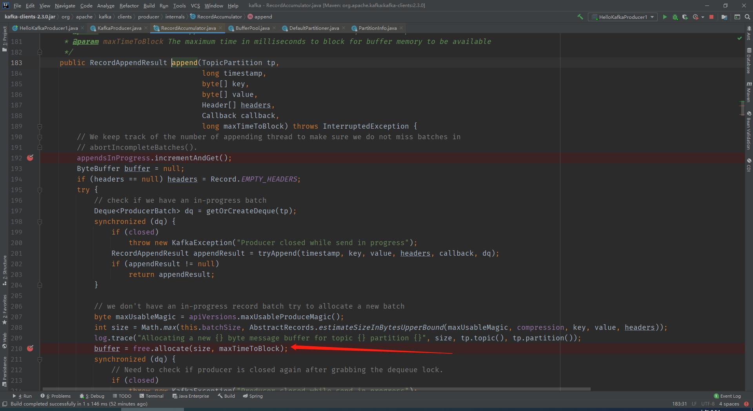Open the Problems tool window button

[x=56, y=396]
